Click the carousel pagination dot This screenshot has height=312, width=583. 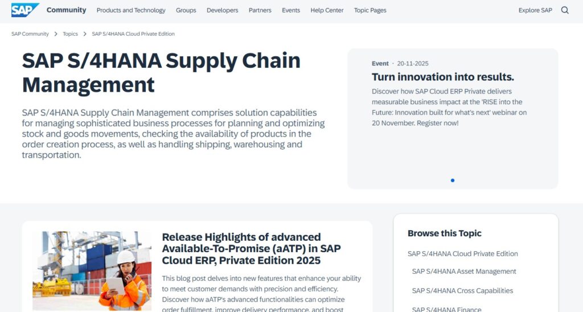click(x=453, y=180)
